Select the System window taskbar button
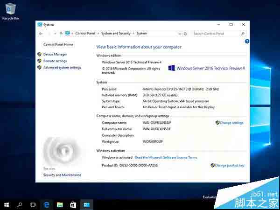Viewport: 280px width, 210px height. click(87, 205)
